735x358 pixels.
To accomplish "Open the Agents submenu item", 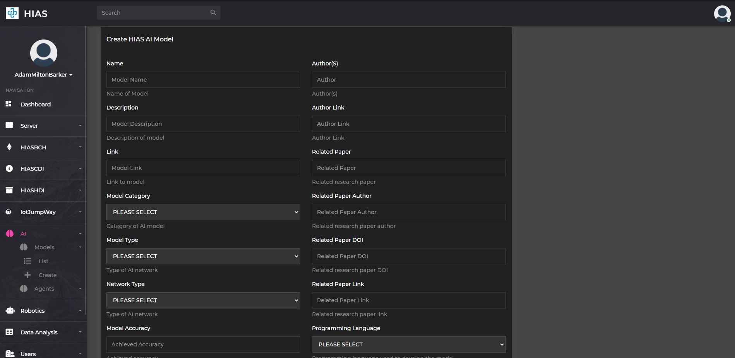I will click(44, 289).
